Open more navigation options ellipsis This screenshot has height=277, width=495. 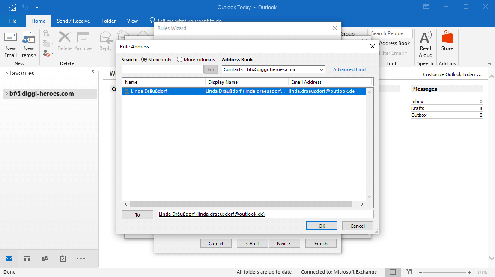pyautogui.click(x=81, y=259)
